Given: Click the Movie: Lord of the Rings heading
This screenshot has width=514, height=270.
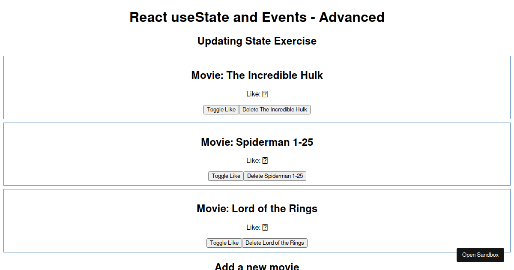Looking at the screenshot, I should tap(257, 209).
